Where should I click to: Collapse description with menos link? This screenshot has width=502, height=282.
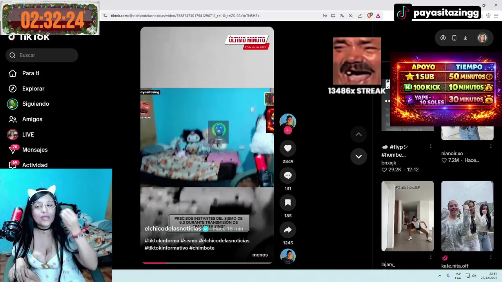click(x=260, y=255)
